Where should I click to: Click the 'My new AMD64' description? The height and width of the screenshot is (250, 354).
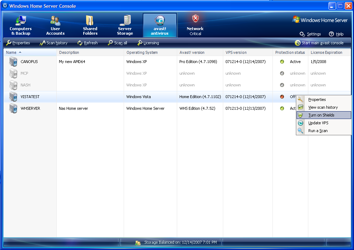[x=72, y=62]
